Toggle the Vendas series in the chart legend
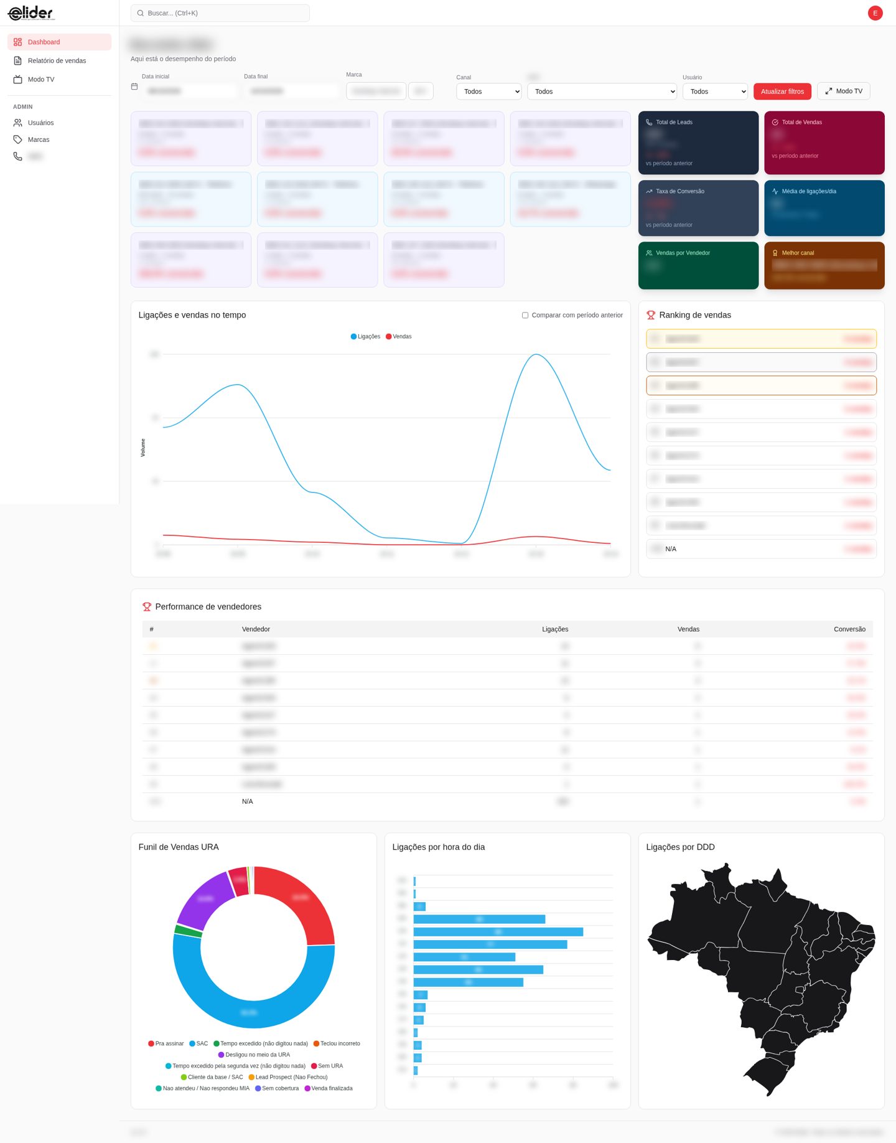 399,337
